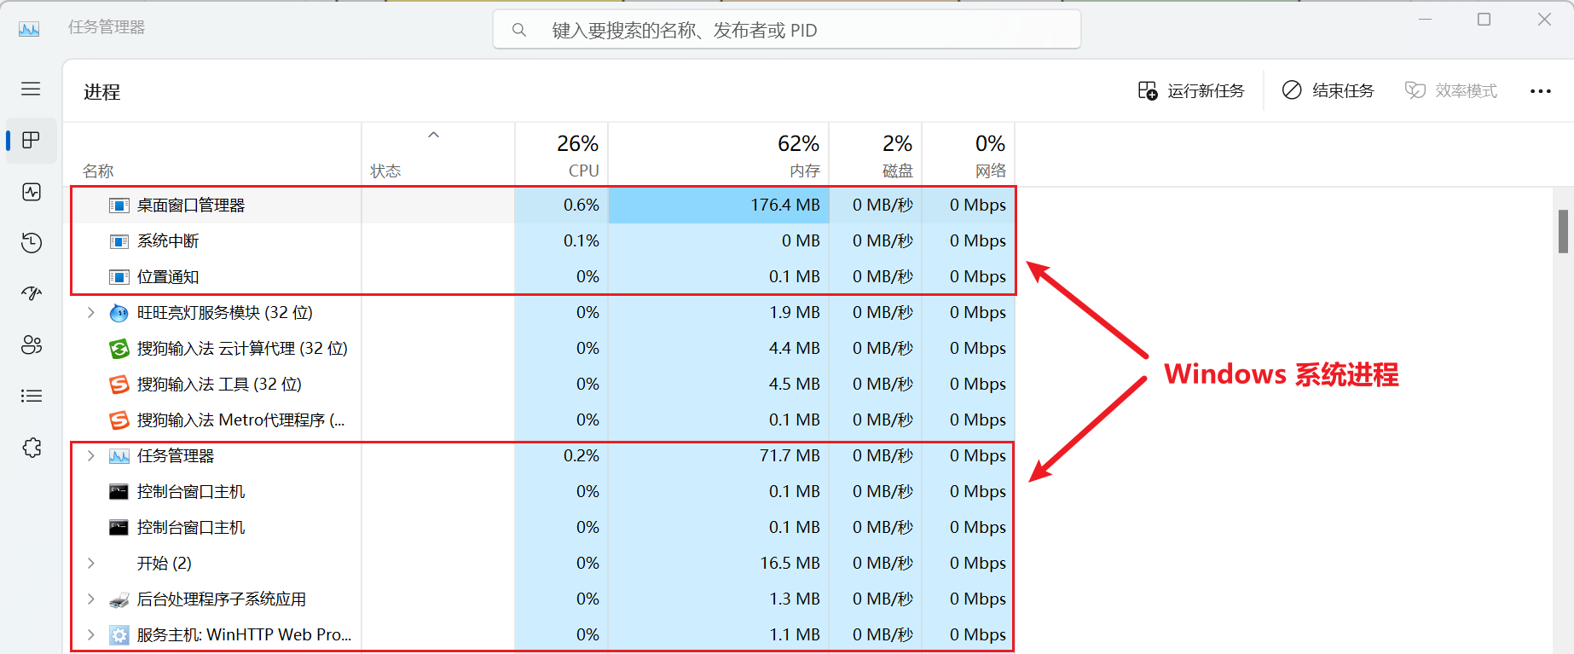The height and width of the screenshot is (654, 1574).
Task: Click the 效率模式 button
Action: (x=1451, y=90)
